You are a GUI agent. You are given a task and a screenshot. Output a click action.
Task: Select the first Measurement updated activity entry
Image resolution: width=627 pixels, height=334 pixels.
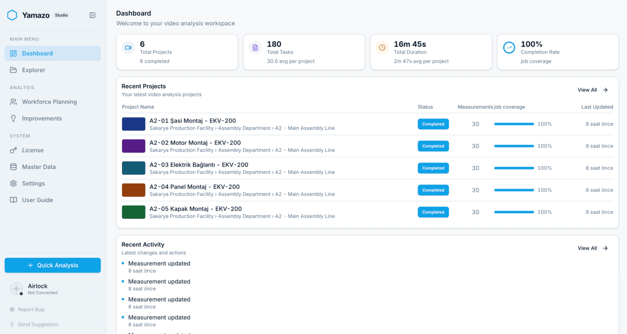[x=159, y=267]
